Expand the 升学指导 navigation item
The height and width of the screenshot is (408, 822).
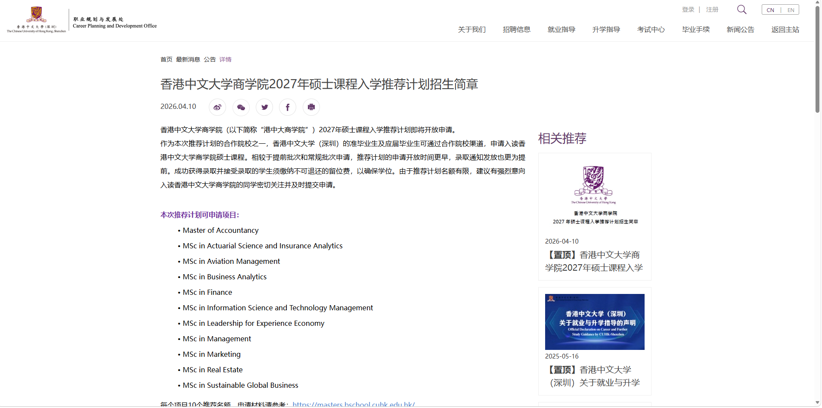606,30
